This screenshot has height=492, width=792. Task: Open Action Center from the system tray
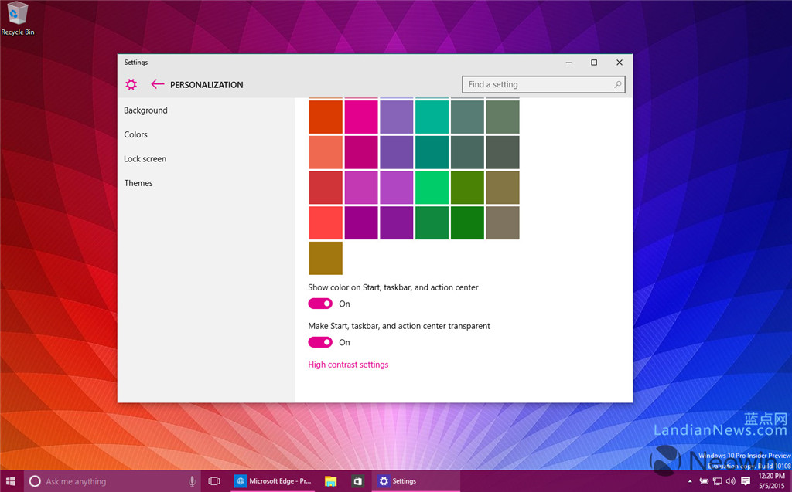pos(746,480)
